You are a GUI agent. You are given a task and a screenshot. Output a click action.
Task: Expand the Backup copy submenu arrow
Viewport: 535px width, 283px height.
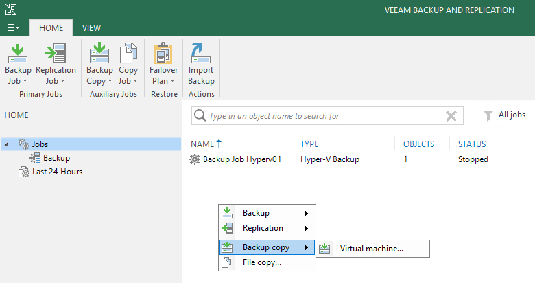307,247
